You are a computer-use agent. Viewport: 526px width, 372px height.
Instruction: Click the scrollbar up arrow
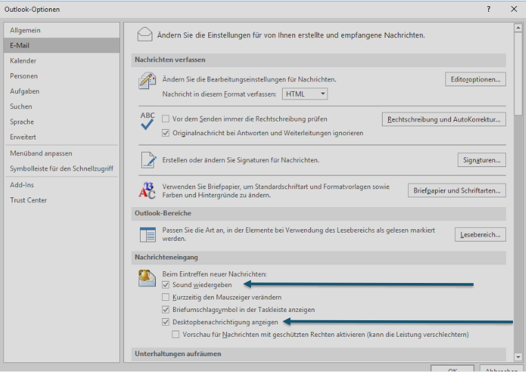pyautogui.click(x=518, y=28)
